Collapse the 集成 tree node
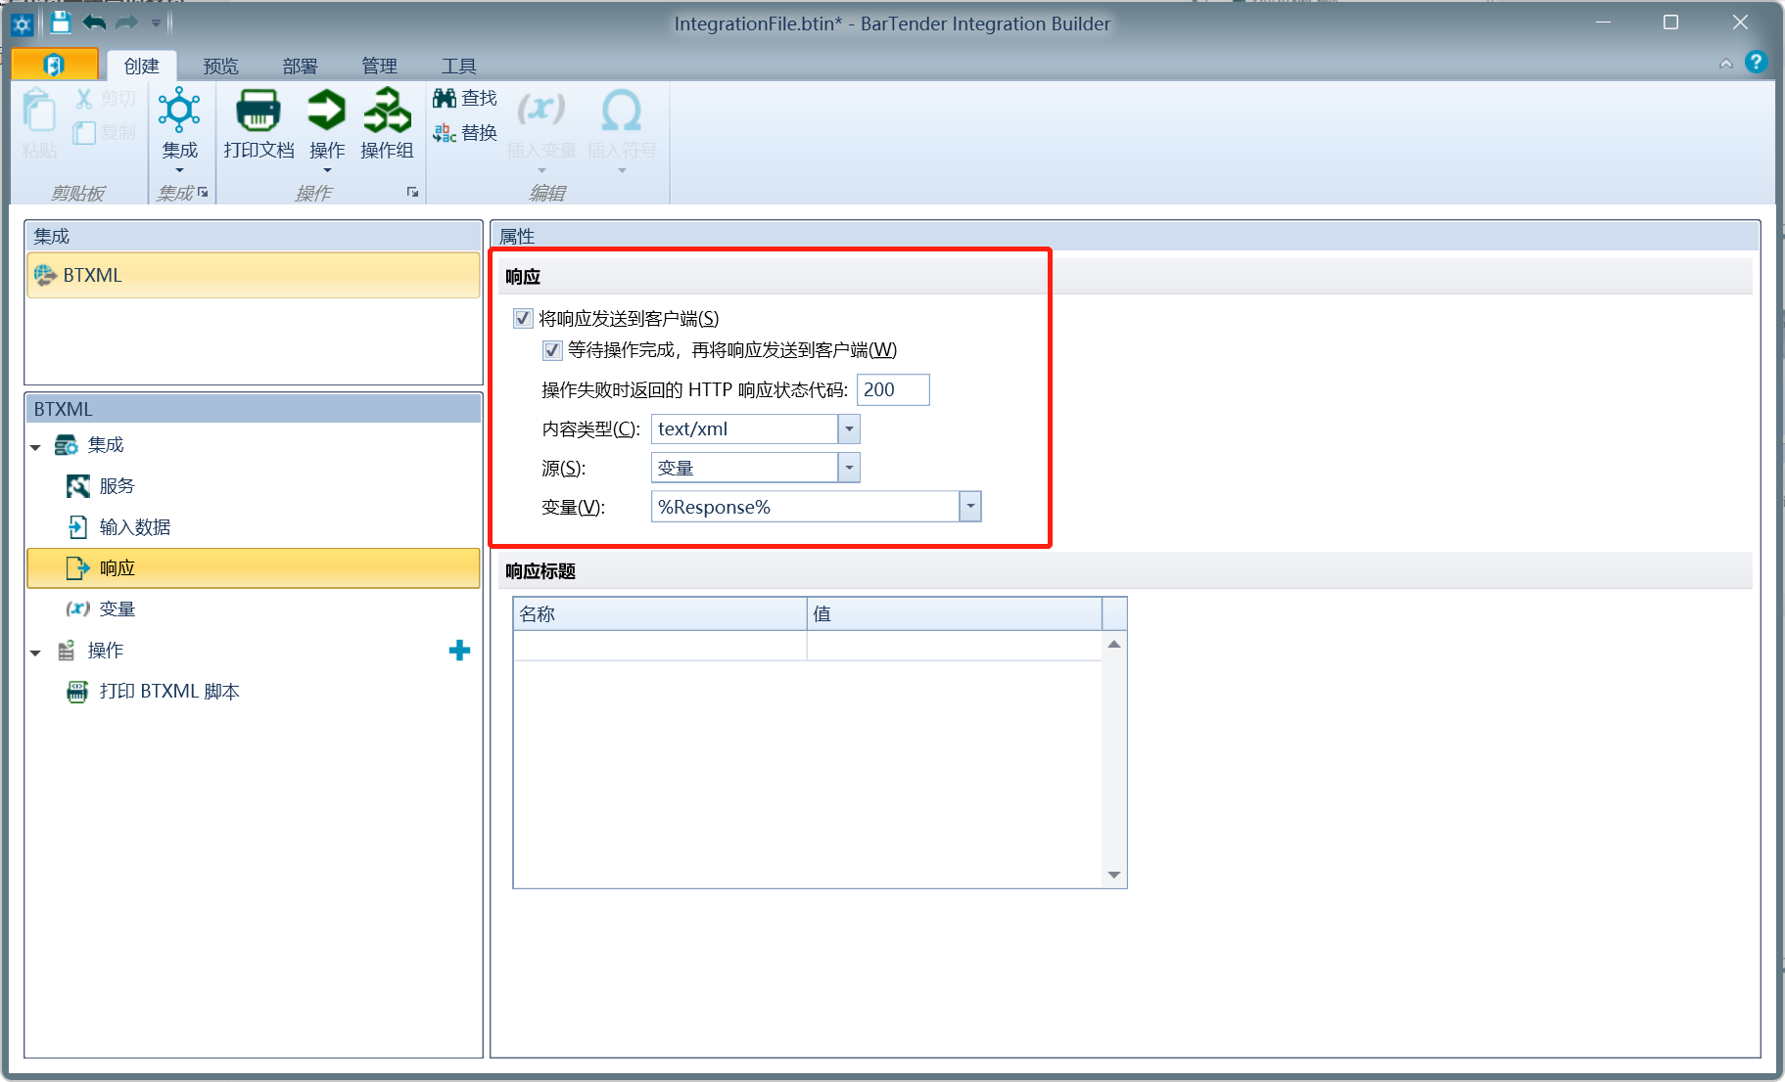The image size is (1785, 1082). pos(35,447)
